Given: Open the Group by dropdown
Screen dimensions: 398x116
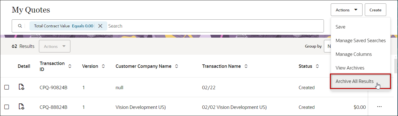Looking at the screenshot, I should [x=328, y=46].
